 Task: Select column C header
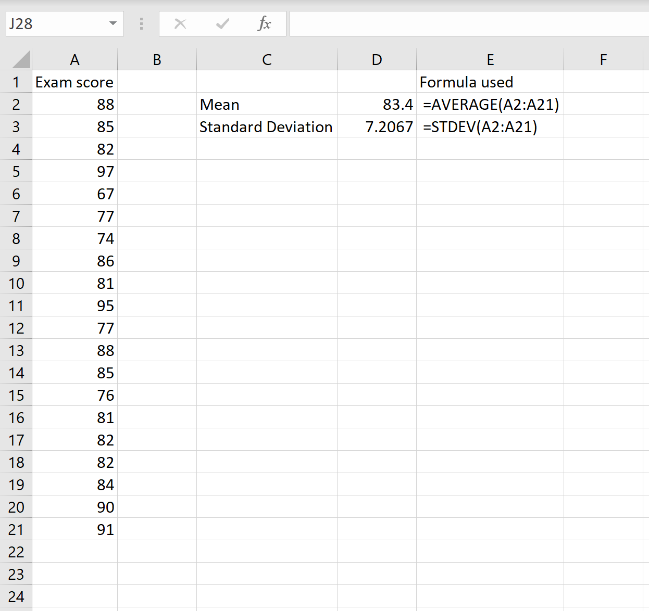267,60
